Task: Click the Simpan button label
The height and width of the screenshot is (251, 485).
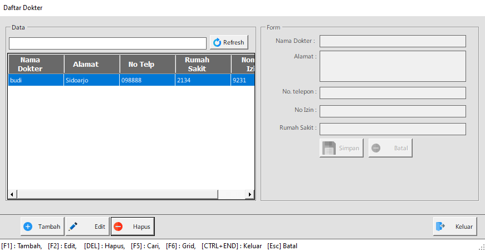Action: (349, 148)
